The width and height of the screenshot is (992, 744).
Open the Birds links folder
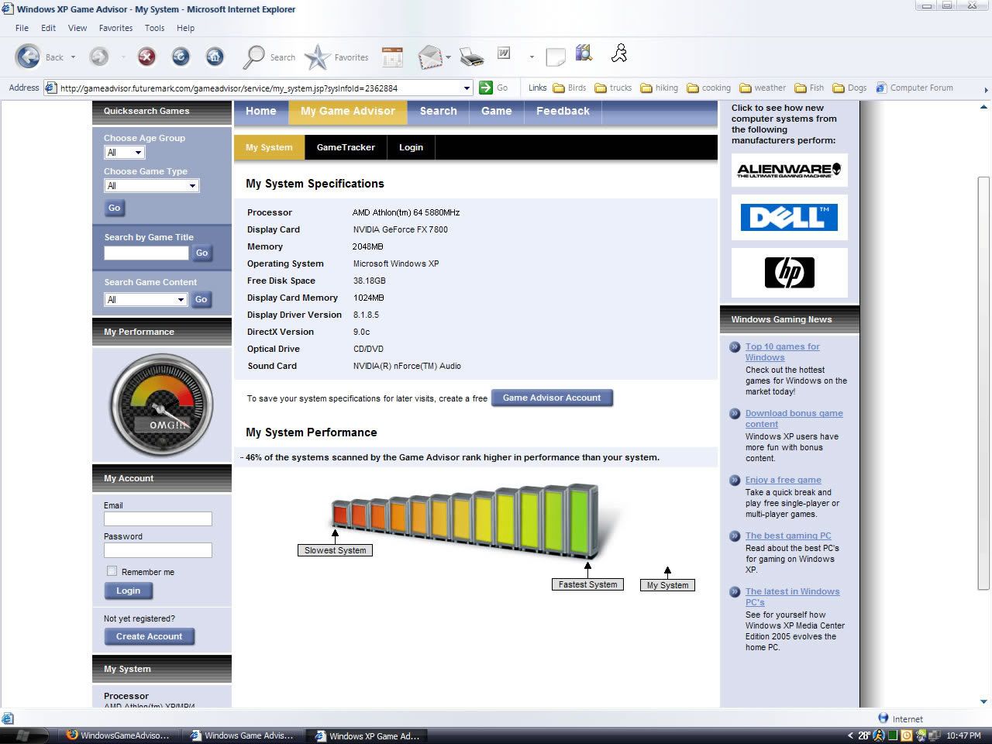pos(569,88)
